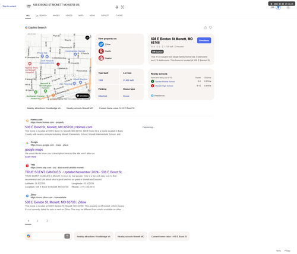Click the 508 E Benton St property card heading

point(172,40)
